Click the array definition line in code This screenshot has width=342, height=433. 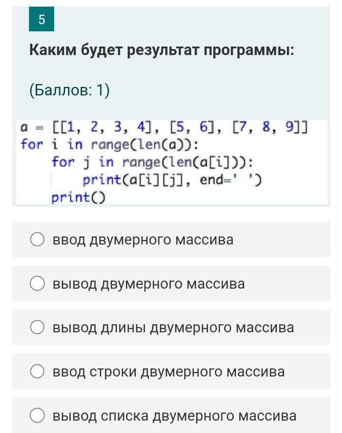(164, 127)
